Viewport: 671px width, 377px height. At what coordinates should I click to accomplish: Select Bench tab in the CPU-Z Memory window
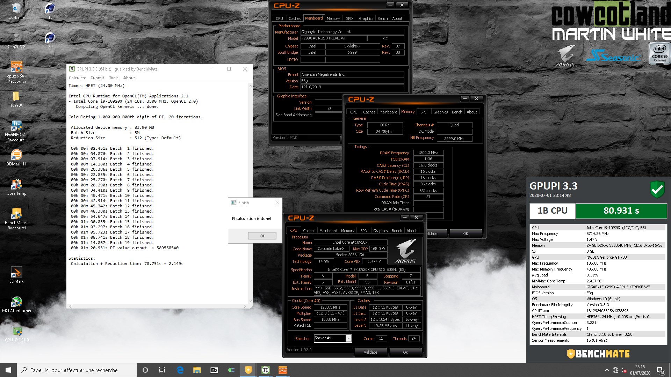(457, 112)
